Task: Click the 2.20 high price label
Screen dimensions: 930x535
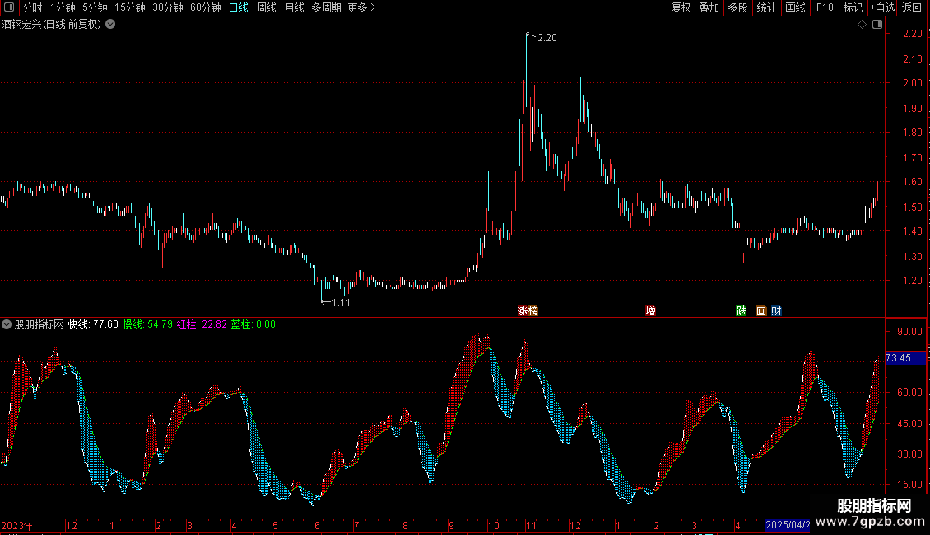Action: pos(546,38)
